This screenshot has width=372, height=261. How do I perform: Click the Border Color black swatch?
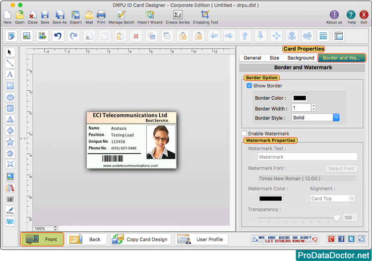coord(300,98)
